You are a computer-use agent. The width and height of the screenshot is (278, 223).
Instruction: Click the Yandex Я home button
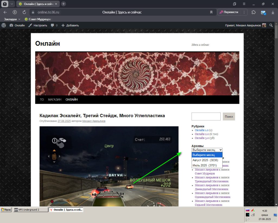(x=15, y=12)
